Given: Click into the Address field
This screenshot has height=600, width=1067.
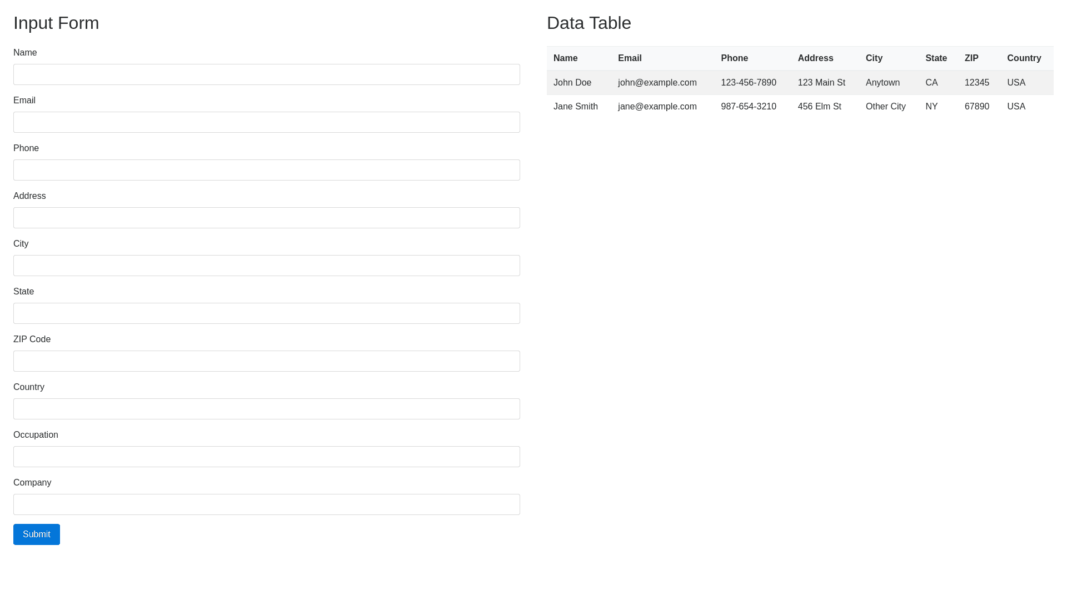Looking at the screenshot, I should 267,218.
